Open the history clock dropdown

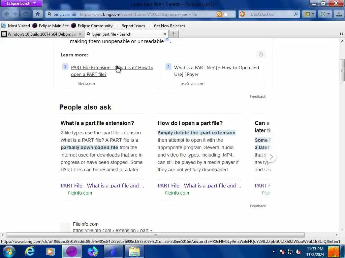[325, 14]
